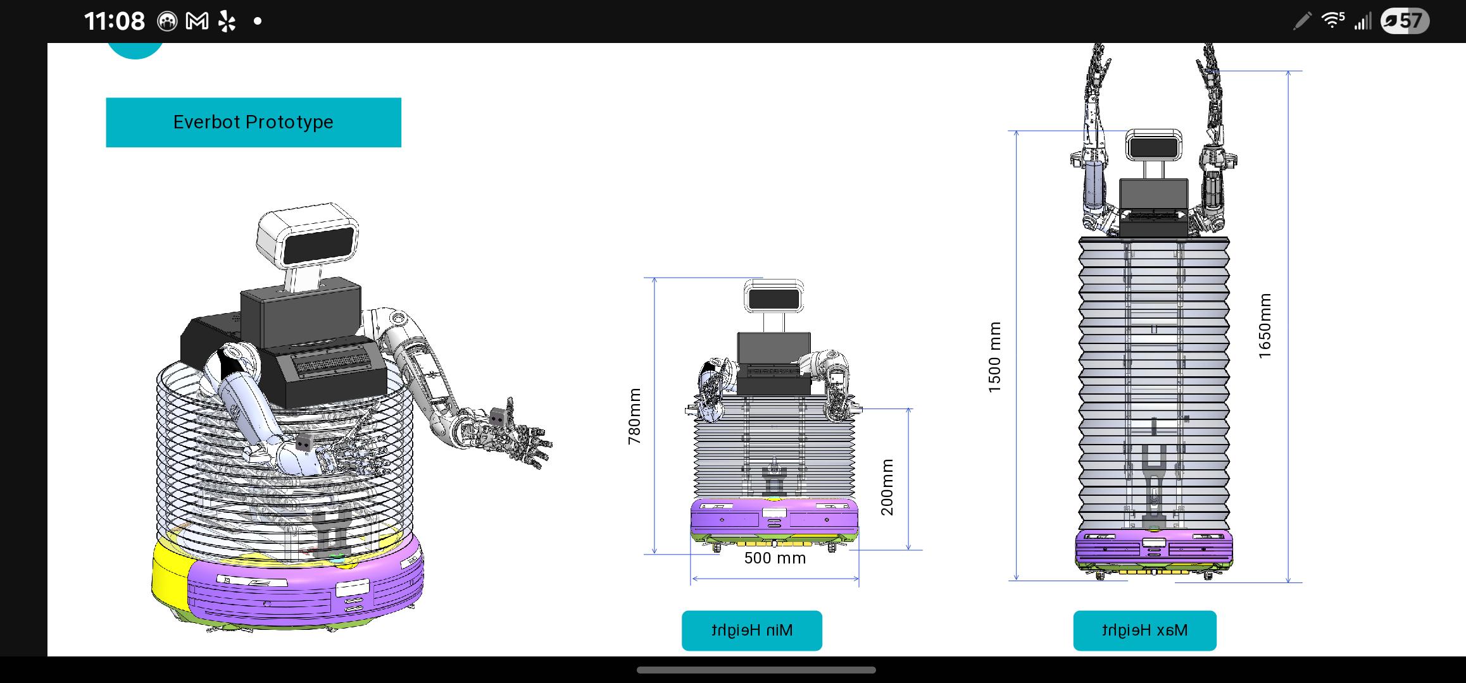Image resolution: width=1466 pixels, height=683 pixels.
Task: Tap the stylus pen icon in status bar
Action: pos(1302,22)
